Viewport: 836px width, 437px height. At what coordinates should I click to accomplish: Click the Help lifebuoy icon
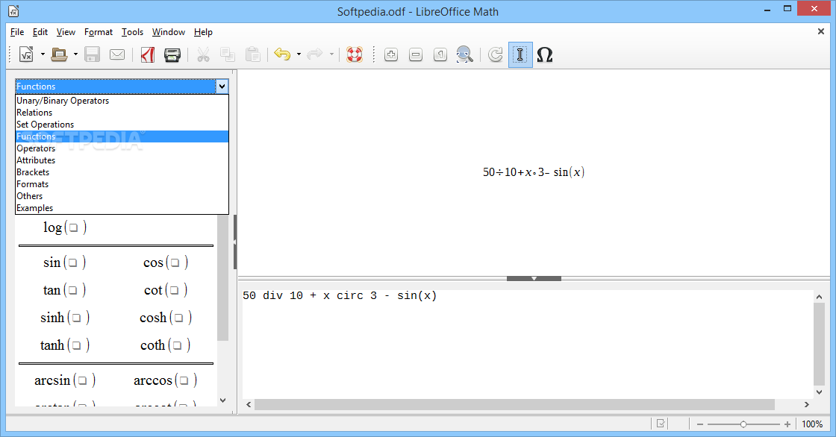pyautogui.click(x=354, y=54)
